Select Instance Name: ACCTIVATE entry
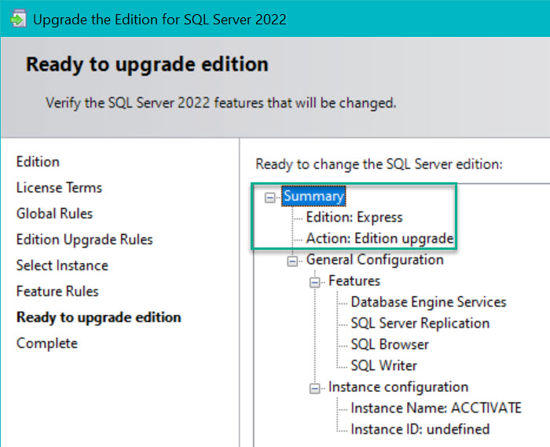The height and width of the screenshot is (447, 550). 435,408
